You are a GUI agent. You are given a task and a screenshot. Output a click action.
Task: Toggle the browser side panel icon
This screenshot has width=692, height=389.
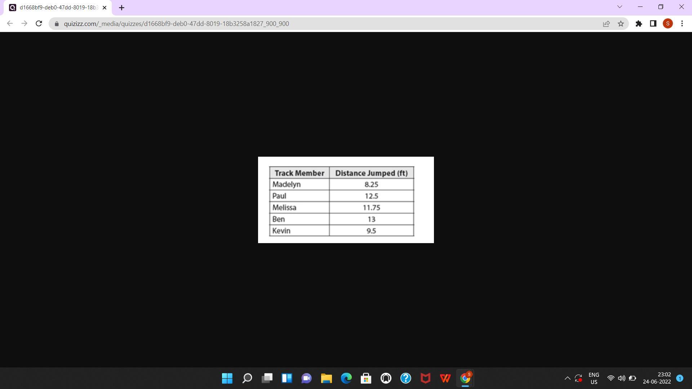coord(653,24)
